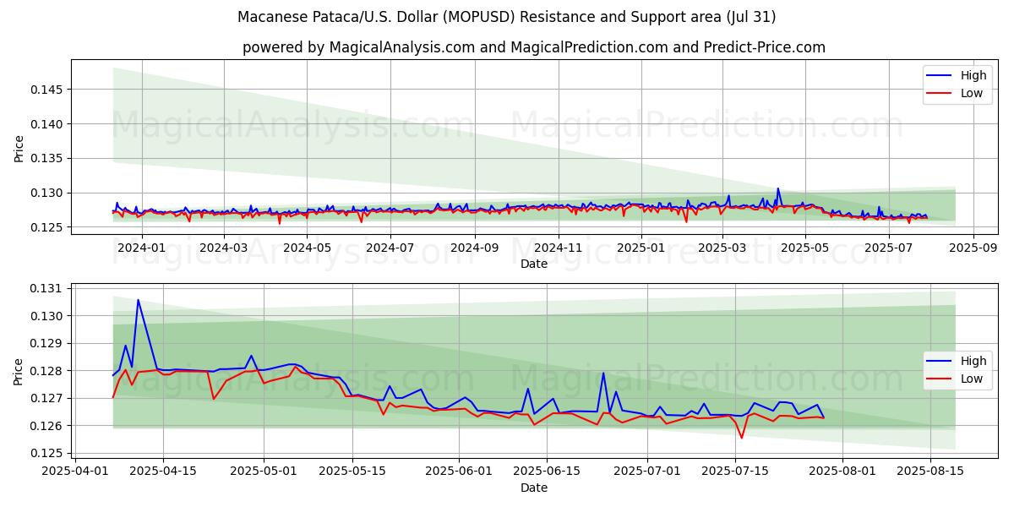Click the 2025-07-01 date tick

(647, 472)
